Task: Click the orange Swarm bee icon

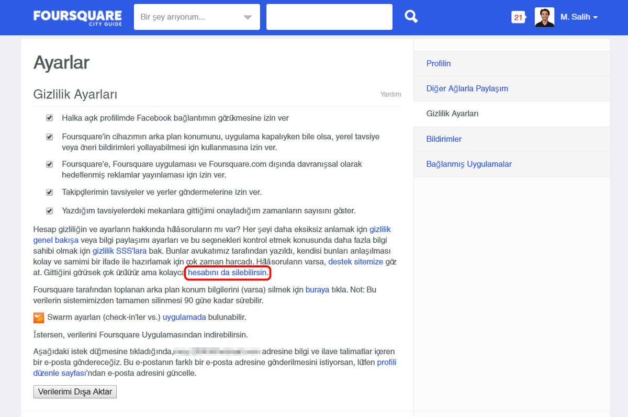Action: [x=39, y=318]
